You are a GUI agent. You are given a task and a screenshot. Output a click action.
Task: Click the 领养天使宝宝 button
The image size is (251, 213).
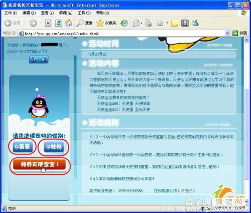[39, 165]
